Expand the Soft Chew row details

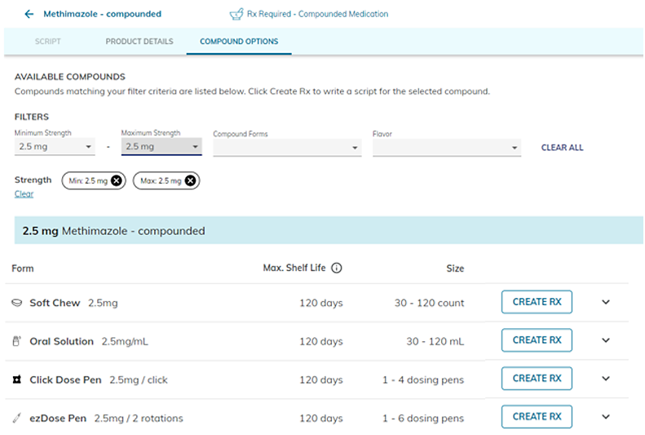click(x=606, y=302)
